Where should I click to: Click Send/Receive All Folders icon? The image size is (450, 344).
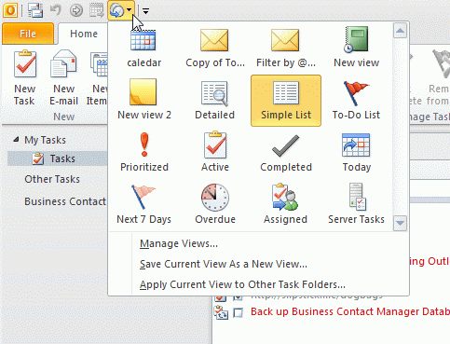(x=35, y=10)
